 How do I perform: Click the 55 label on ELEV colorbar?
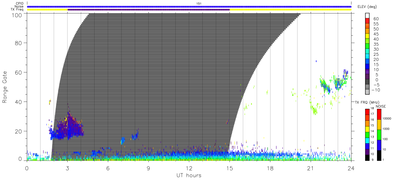376,24
